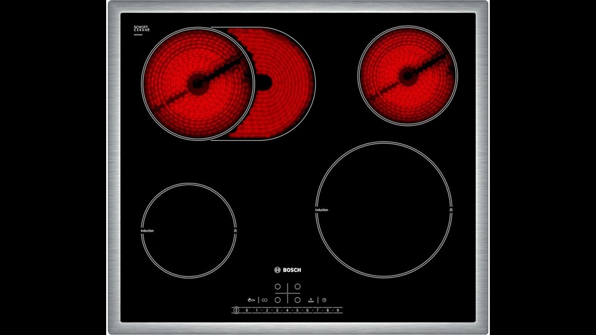Image resolution: width=596 pixels, height=335 pixels.
Task: Touch the small front-left induction zone center
Action: point(189,230)
